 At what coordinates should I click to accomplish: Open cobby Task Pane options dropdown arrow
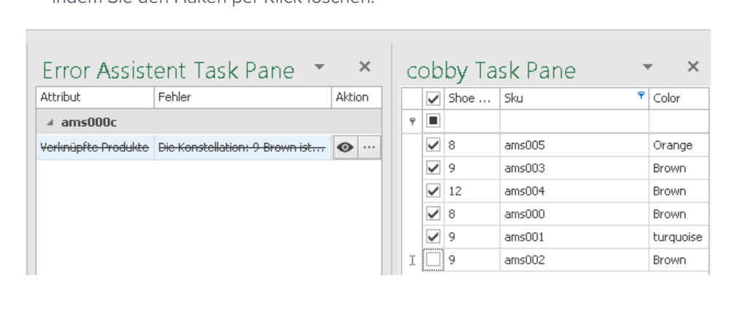click(648, 67)
